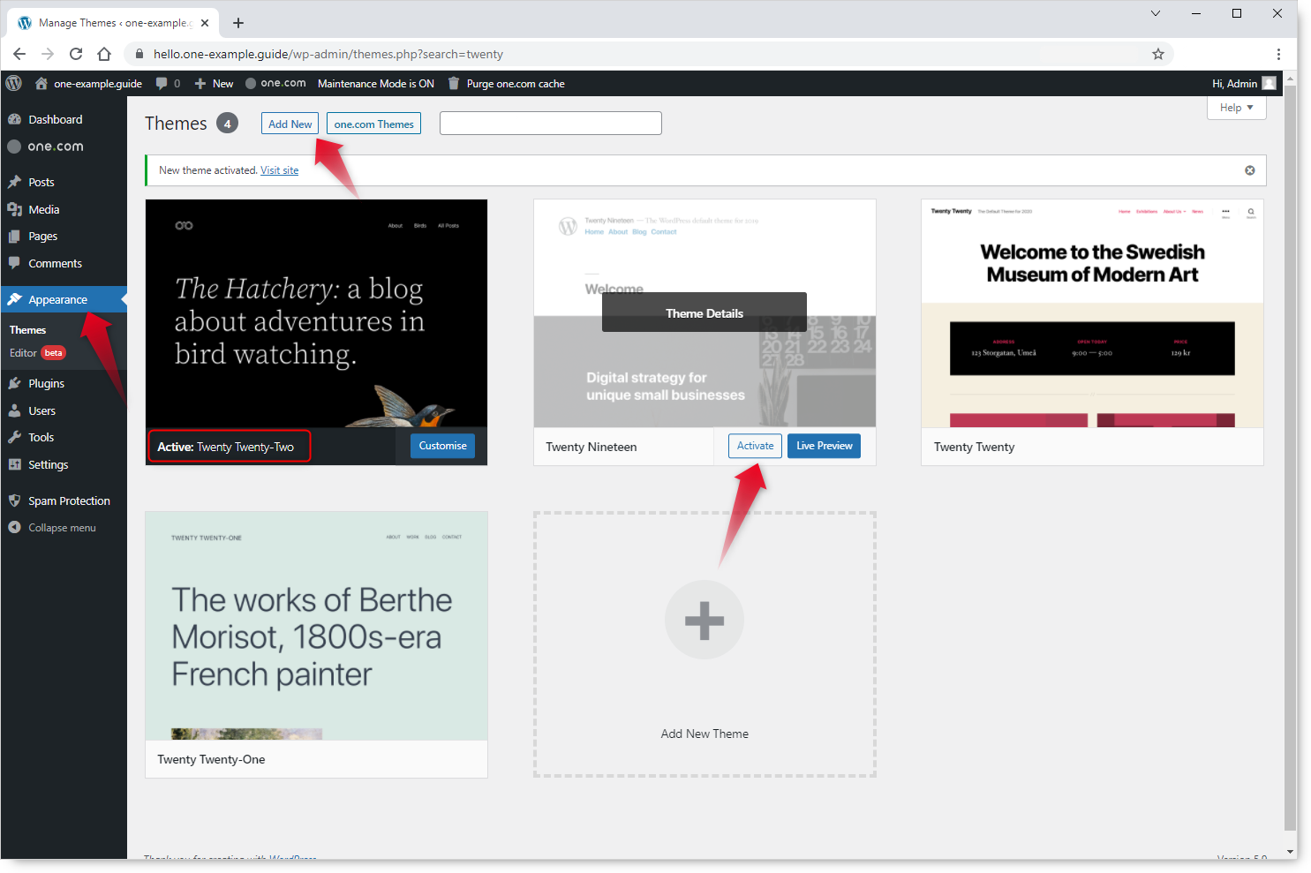Customise the active Twenty Twenty-Two theme

442,446
